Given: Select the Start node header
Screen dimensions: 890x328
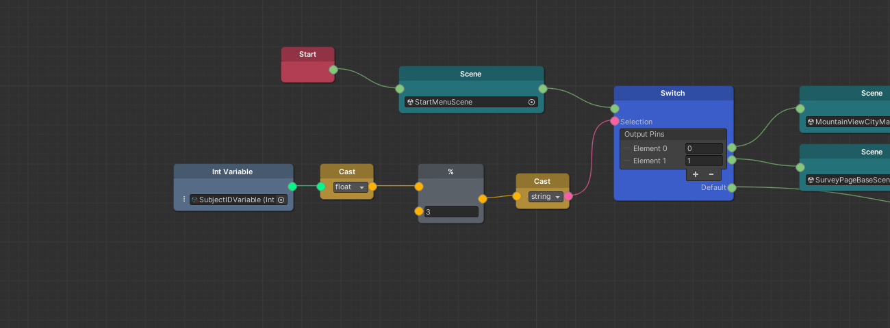Looking at the screenshot, I should coord(308,54).
